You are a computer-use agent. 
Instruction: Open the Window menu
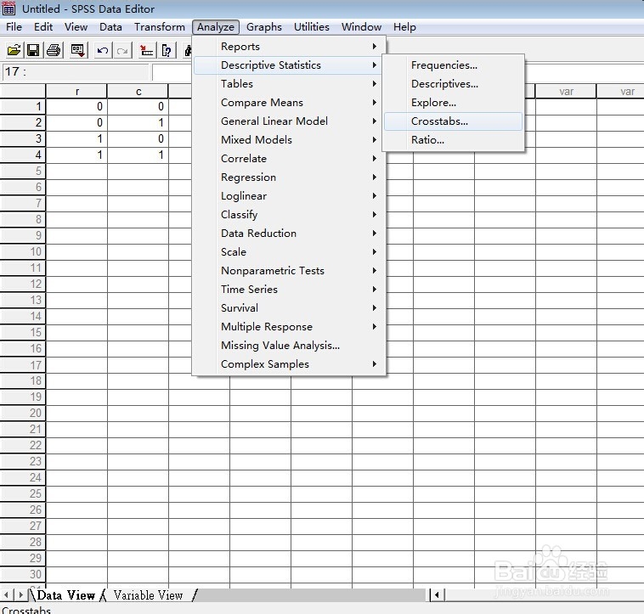coord(361,27)
